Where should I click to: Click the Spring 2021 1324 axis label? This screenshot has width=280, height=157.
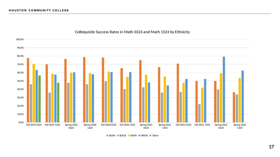[165, 126]
